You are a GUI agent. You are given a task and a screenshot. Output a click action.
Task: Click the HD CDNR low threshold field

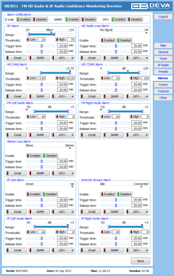pyautogui.click(x=116, y=78)
